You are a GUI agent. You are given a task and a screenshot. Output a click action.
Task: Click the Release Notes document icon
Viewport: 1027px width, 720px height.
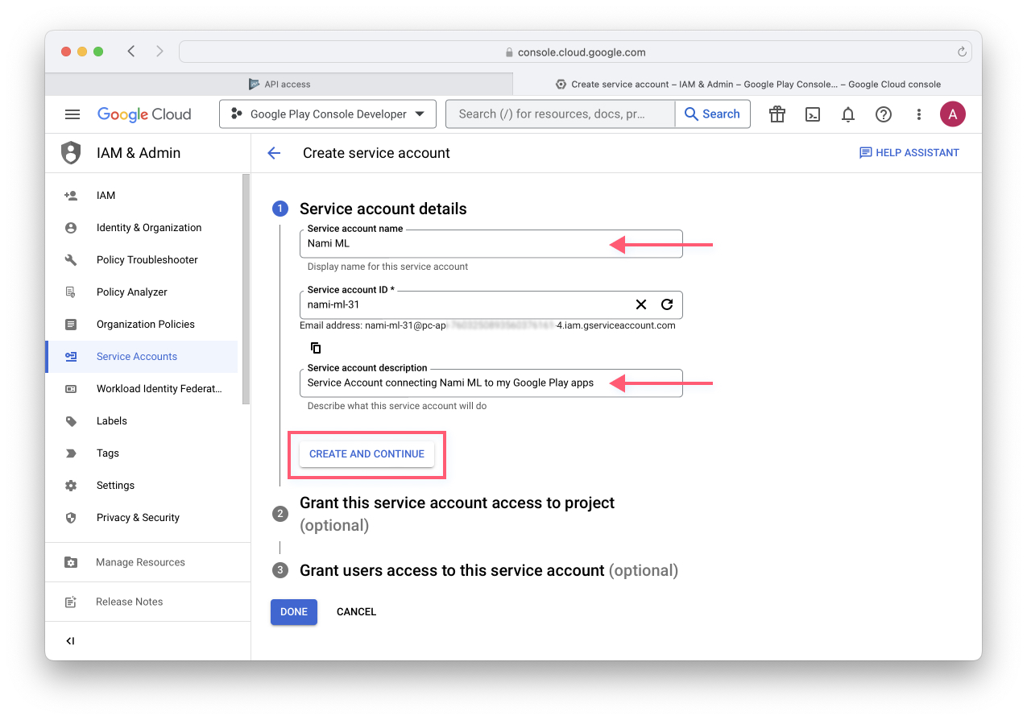click(71, 602)
